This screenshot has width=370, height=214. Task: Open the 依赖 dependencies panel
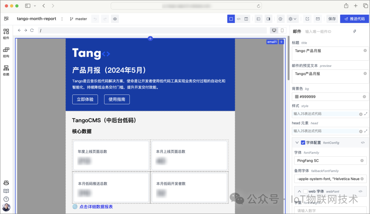[6, 71]
